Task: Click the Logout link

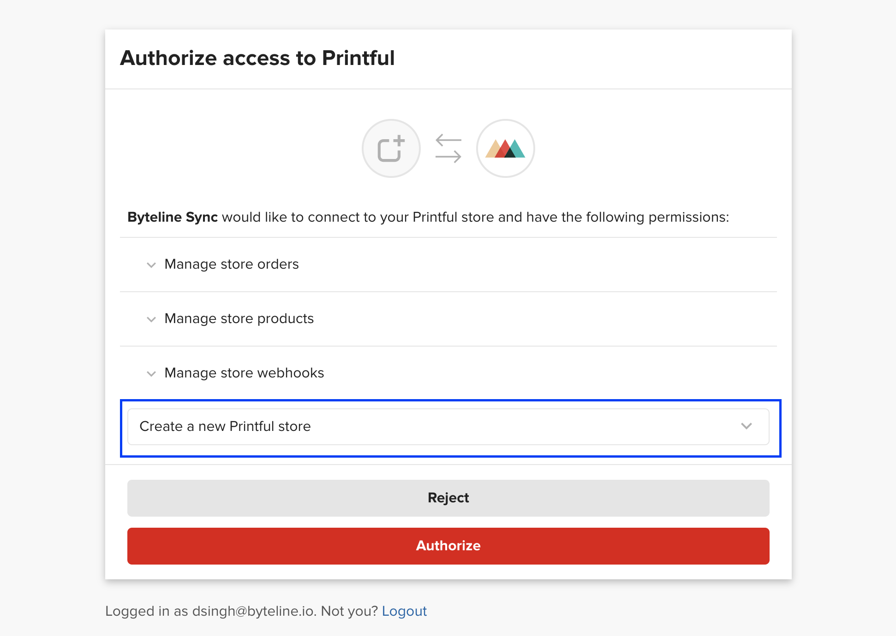Action: tap(404, 611)
